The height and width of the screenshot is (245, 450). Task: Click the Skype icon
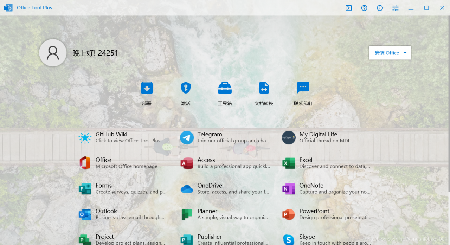pyautogui.click(x=289, y=240)
